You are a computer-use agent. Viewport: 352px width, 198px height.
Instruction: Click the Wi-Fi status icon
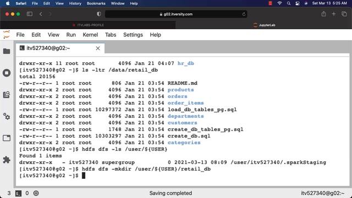[x=279, y=3]
